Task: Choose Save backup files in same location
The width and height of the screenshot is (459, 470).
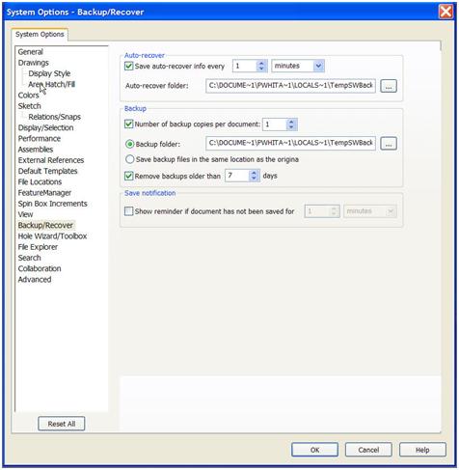Action: [129, 159]
